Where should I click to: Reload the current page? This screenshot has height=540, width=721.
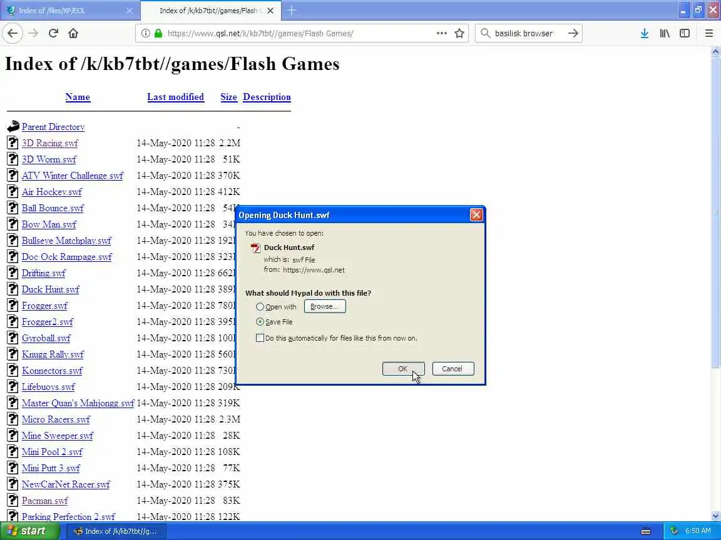point(53,33)
